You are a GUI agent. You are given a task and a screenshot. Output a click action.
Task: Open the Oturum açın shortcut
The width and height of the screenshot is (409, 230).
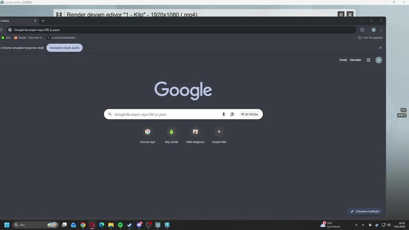point(148,135)
